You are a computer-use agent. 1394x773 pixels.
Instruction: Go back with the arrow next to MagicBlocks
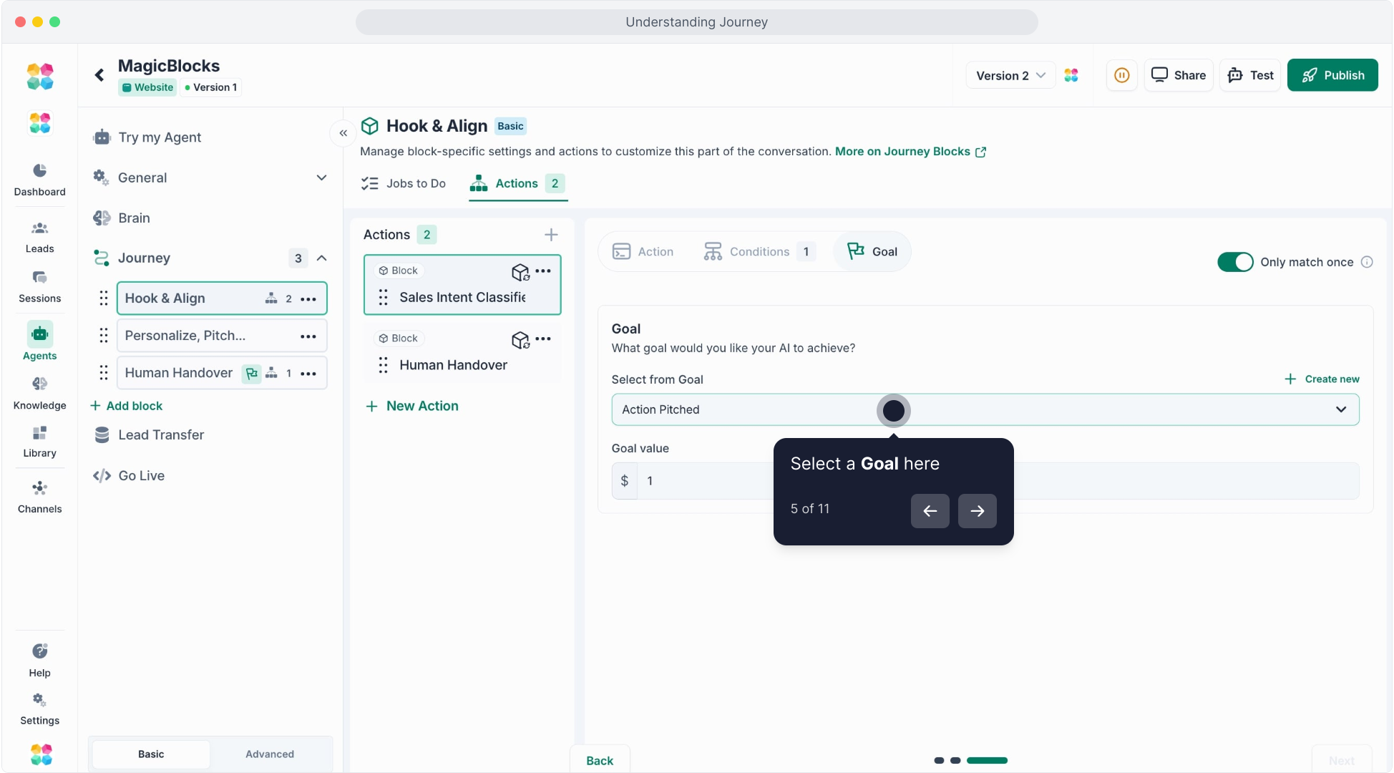pos(99,75)
